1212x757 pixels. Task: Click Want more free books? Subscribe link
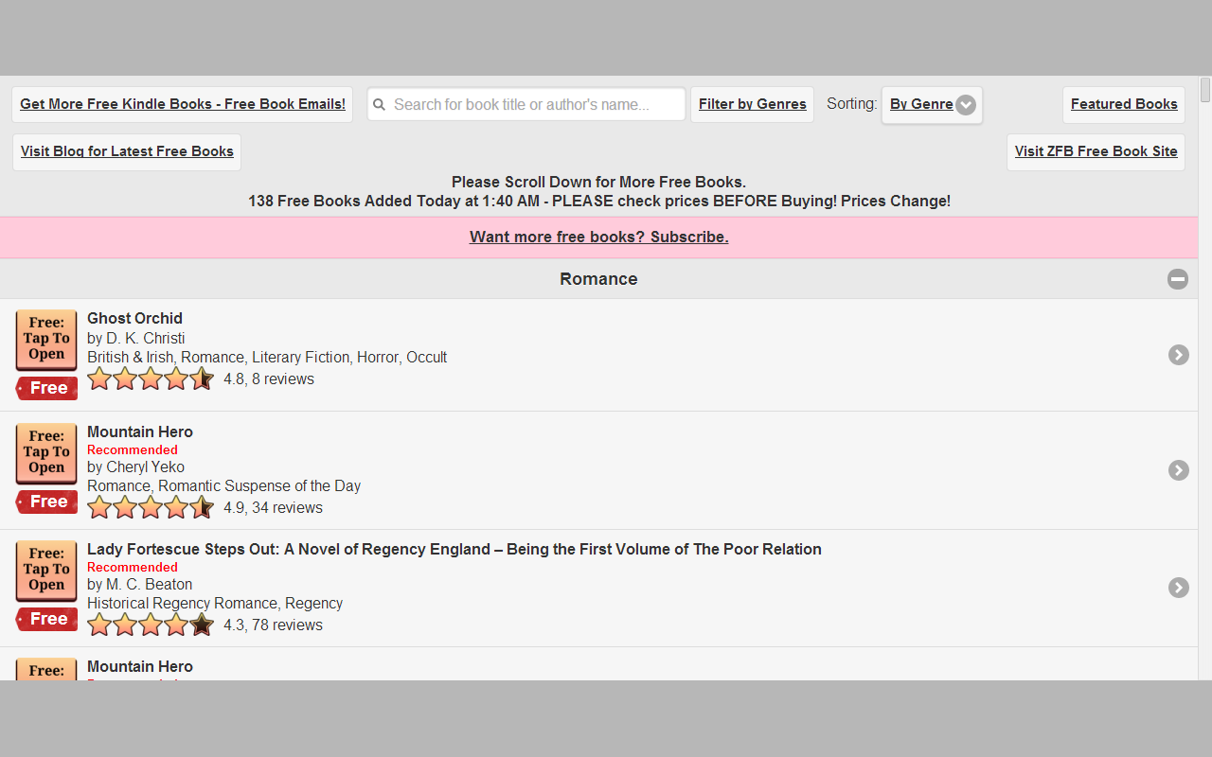598,238
